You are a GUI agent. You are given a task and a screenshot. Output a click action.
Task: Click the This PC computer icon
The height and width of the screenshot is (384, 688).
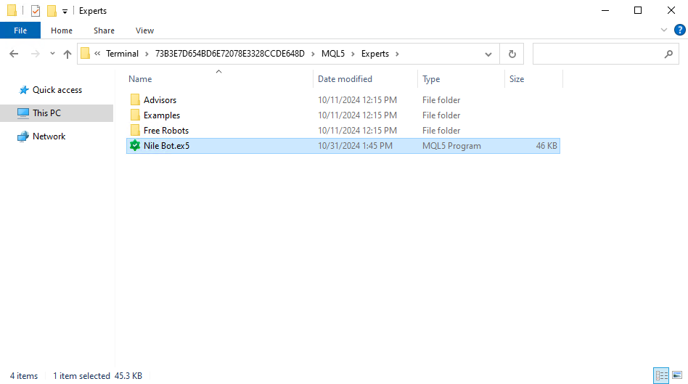coord(23,113)
